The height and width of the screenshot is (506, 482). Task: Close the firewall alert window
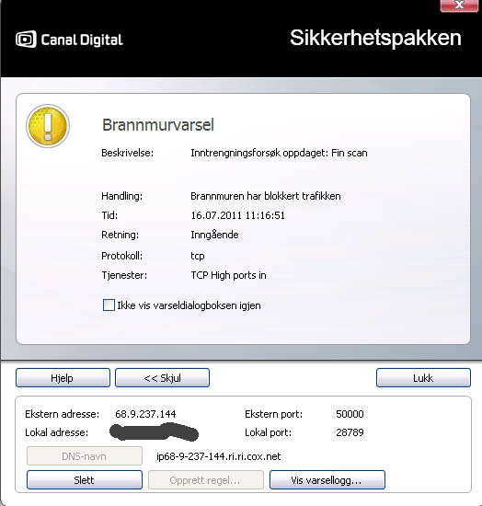point(459,6)
